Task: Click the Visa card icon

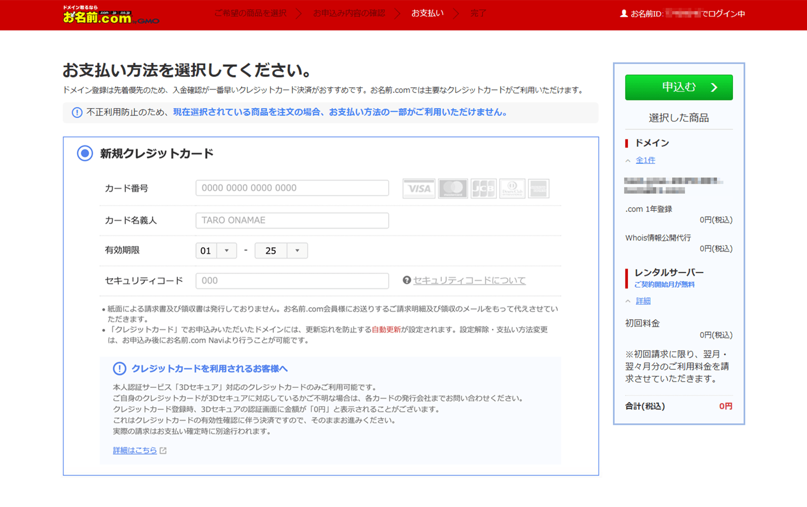Action: (x=419, y=189)
